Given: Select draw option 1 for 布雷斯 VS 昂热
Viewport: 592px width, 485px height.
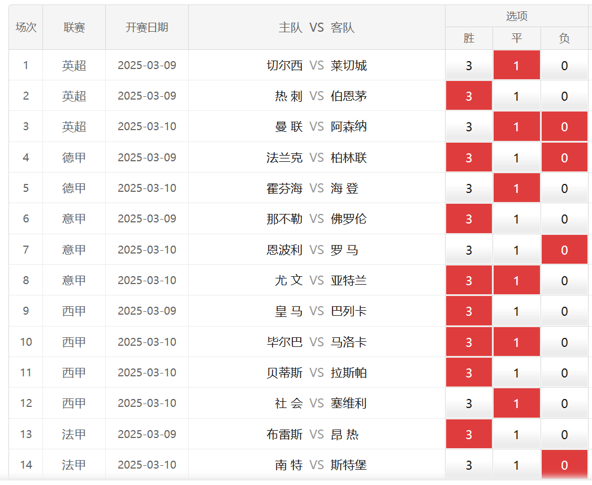Looking at the screenshot, I should pyautogui.click(x=516, y=434).
